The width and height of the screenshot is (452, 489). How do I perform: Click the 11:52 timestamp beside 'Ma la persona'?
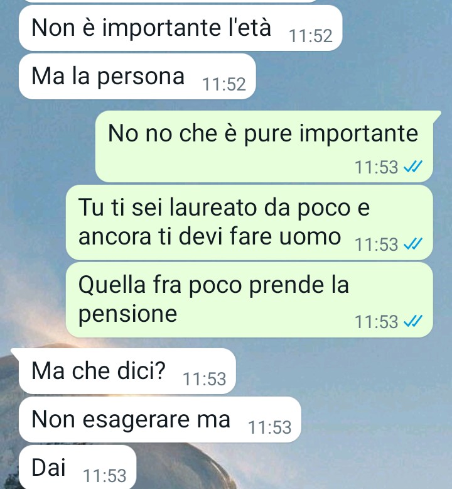[x=224, y=84]
